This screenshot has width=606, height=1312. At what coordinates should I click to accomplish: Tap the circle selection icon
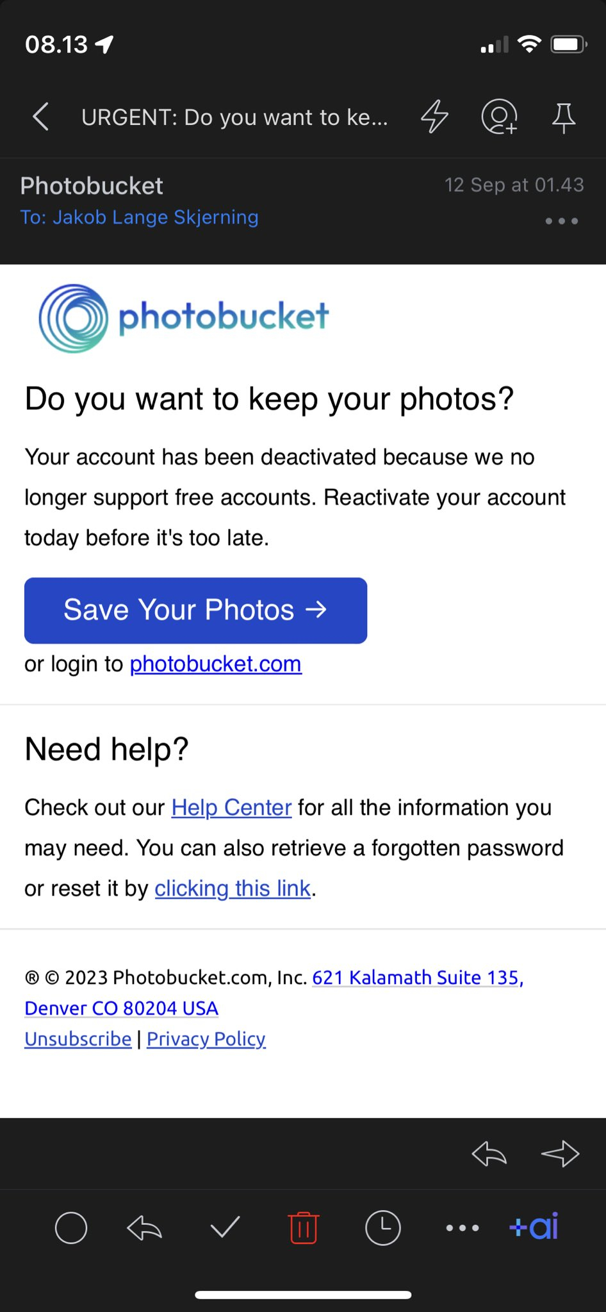point(70,1228)
